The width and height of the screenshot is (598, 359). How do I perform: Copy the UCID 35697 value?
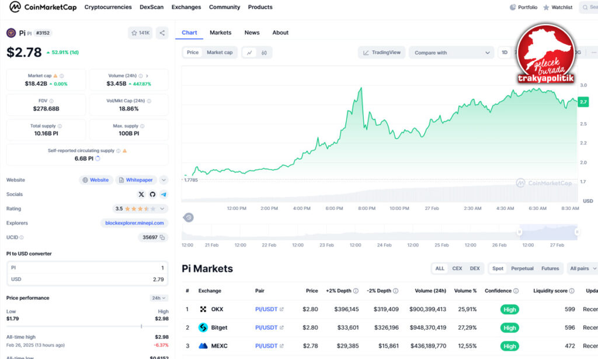(x=162, y=237)
